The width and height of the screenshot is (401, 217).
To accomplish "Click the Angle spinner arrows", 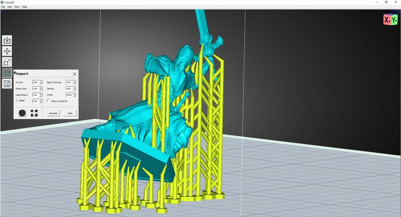I will pos(74,95).
